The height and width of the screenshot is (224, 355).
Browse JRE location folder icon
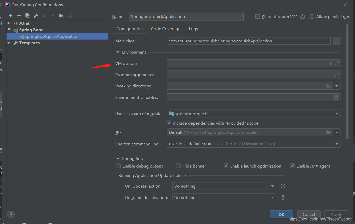pyautogui.click(x=328, y=132)
